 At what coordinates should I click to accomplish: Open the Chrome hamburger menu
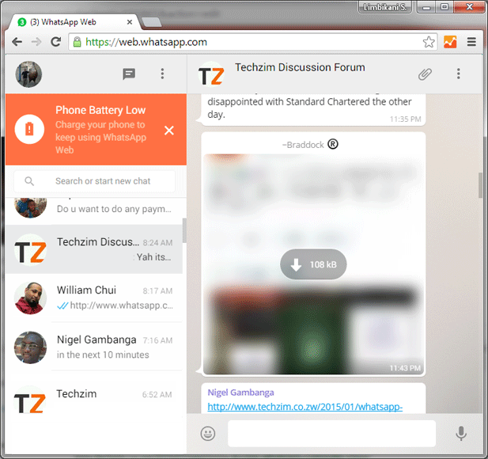471,42
